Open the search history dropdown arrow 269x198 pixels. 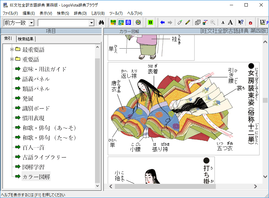coord(92,23)
